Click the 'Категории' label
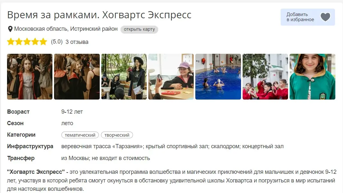This screenshot has width=343, height=193. pyautogui.click(x=21, y=135)
